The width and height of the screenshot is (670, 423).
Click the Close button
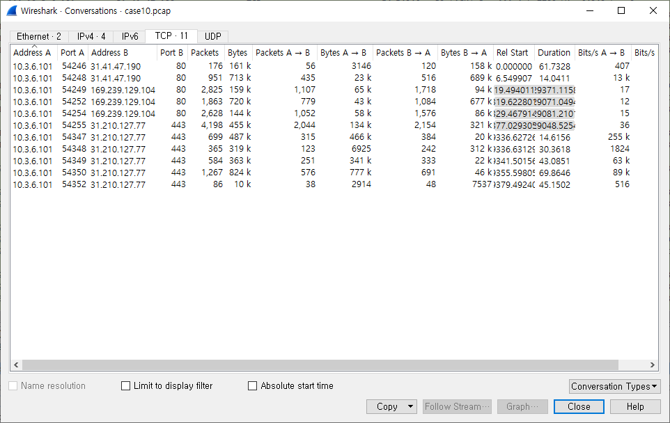pyautogui.click(x=579, y=407)
